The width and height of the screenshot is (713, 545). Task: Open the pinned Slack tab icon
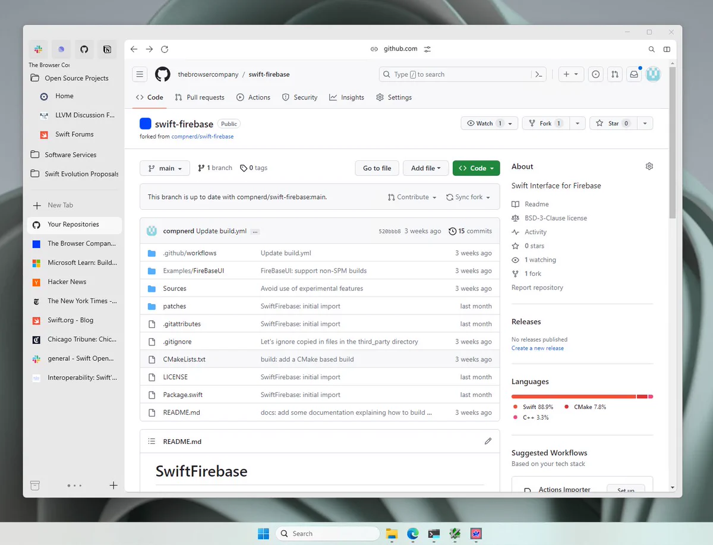(38, 49)
